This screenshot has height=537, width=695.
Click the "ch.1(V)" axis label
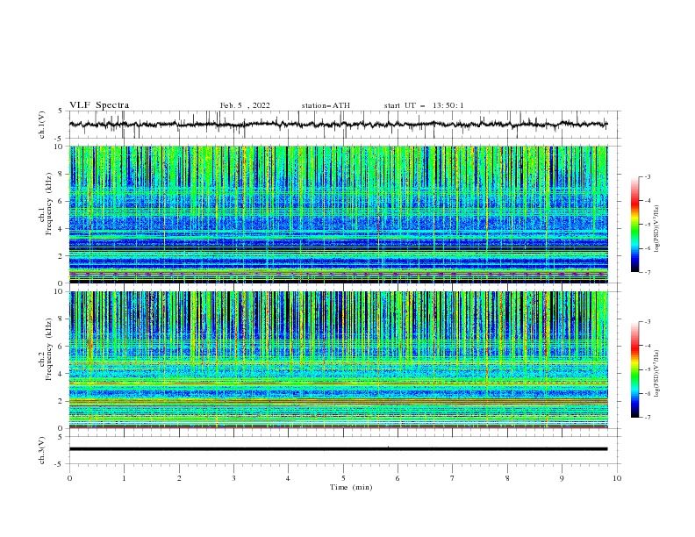[41, 125]
